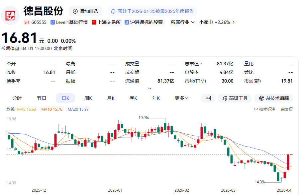
Task: Select the 日K chart period
Action: point(65,98)
